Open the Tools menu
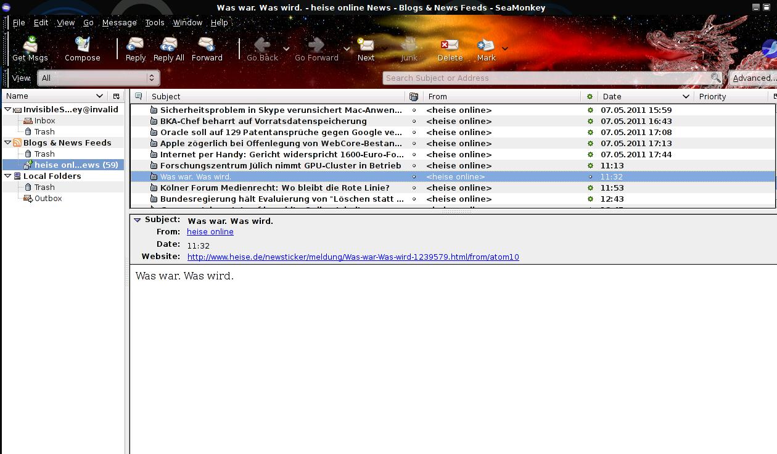This screenshot has height=454, width=777. click(155, 22)
